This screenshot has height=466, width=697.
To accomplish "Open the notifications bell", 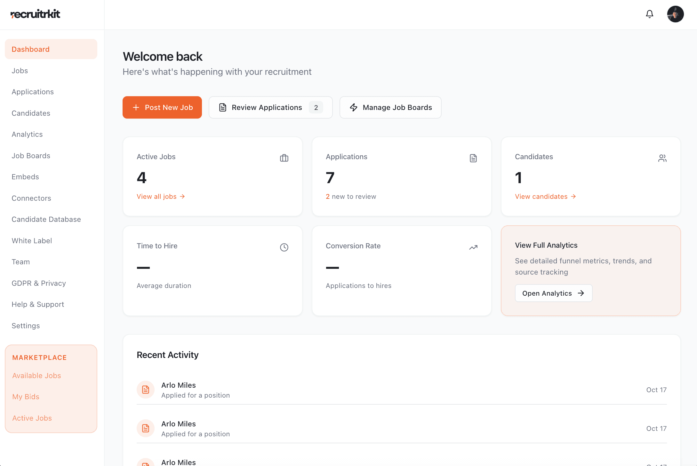I will [x=649, y=14].
